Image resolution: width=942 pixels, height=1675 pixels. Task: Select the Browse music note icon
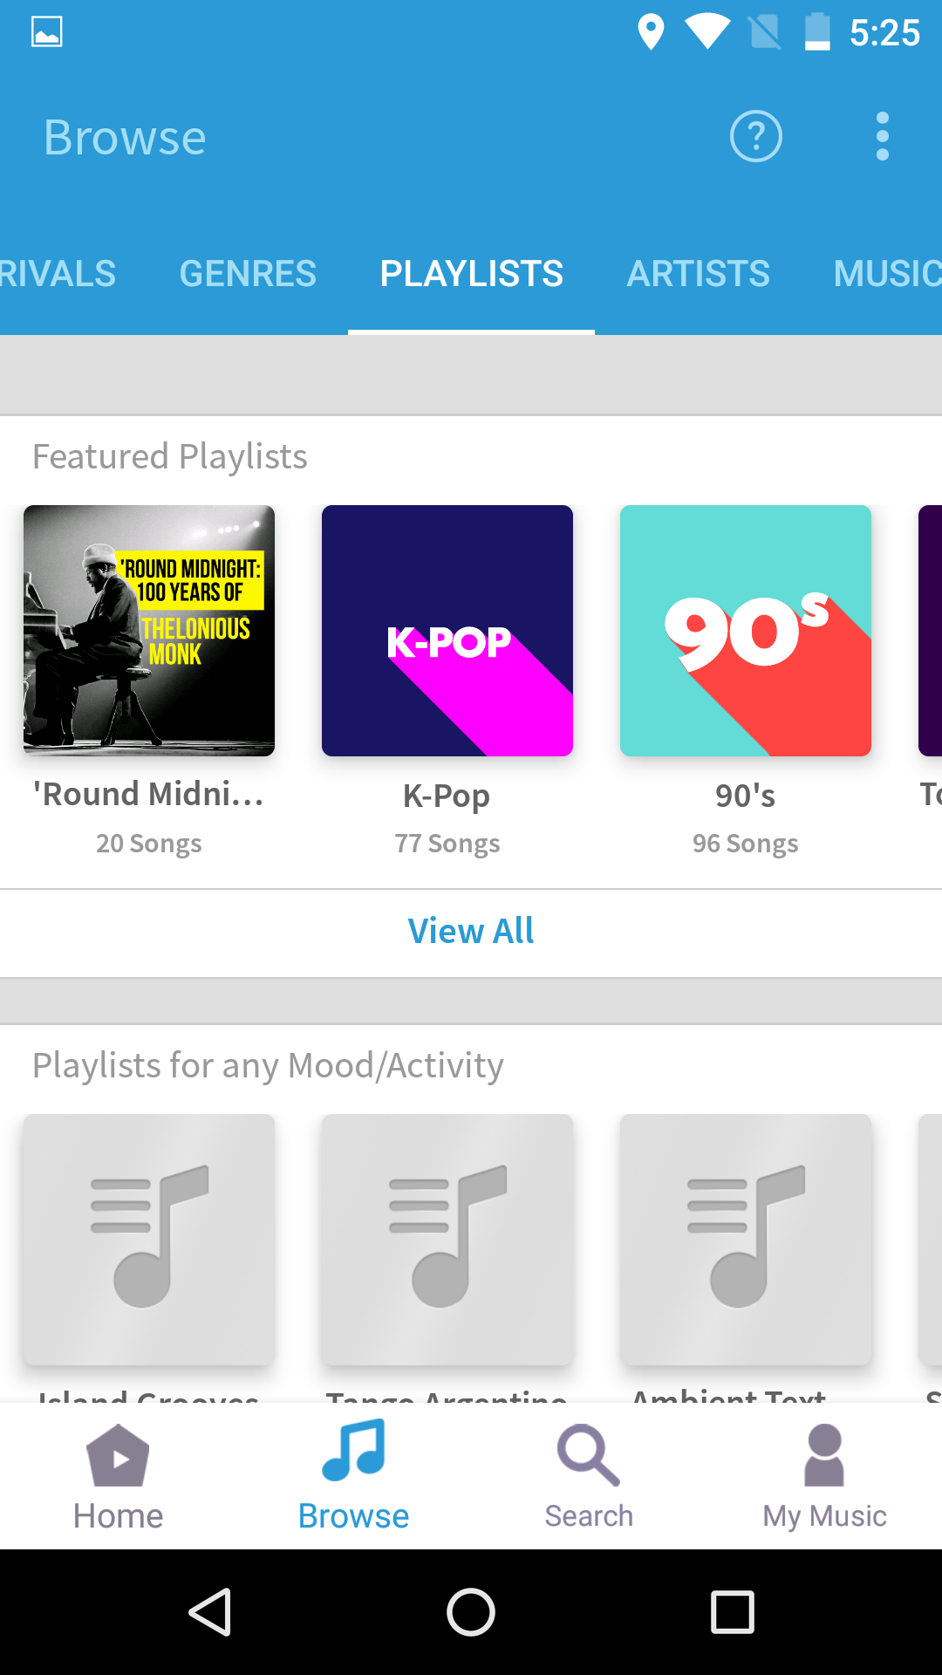pos(353,1457)
